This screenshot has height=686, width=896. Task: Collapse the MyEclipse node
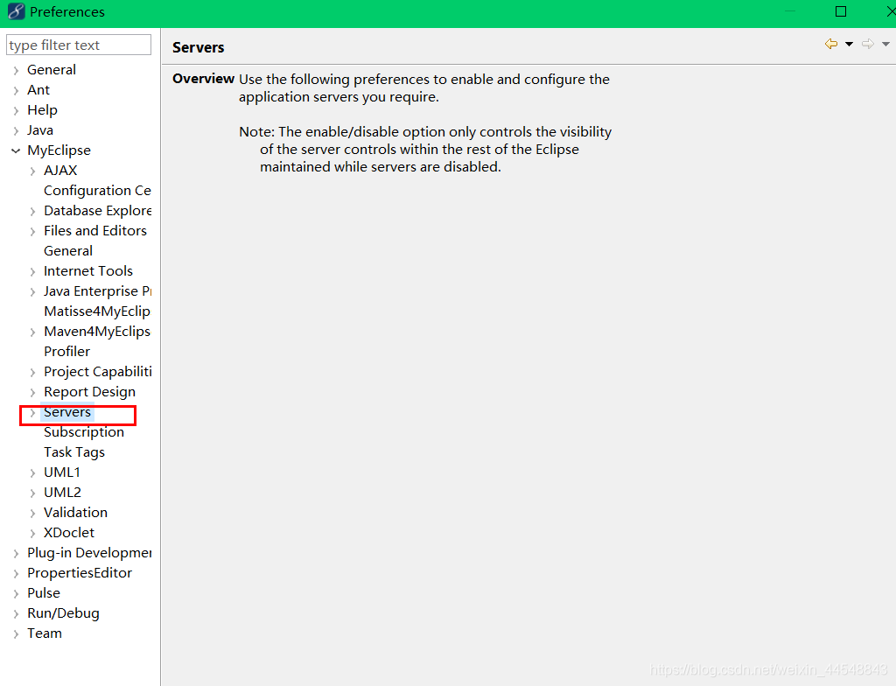click(16, 150)
